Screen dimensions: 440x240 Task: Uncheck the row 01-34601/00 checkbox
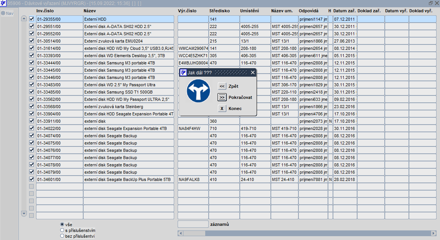(x=32, y=179)
